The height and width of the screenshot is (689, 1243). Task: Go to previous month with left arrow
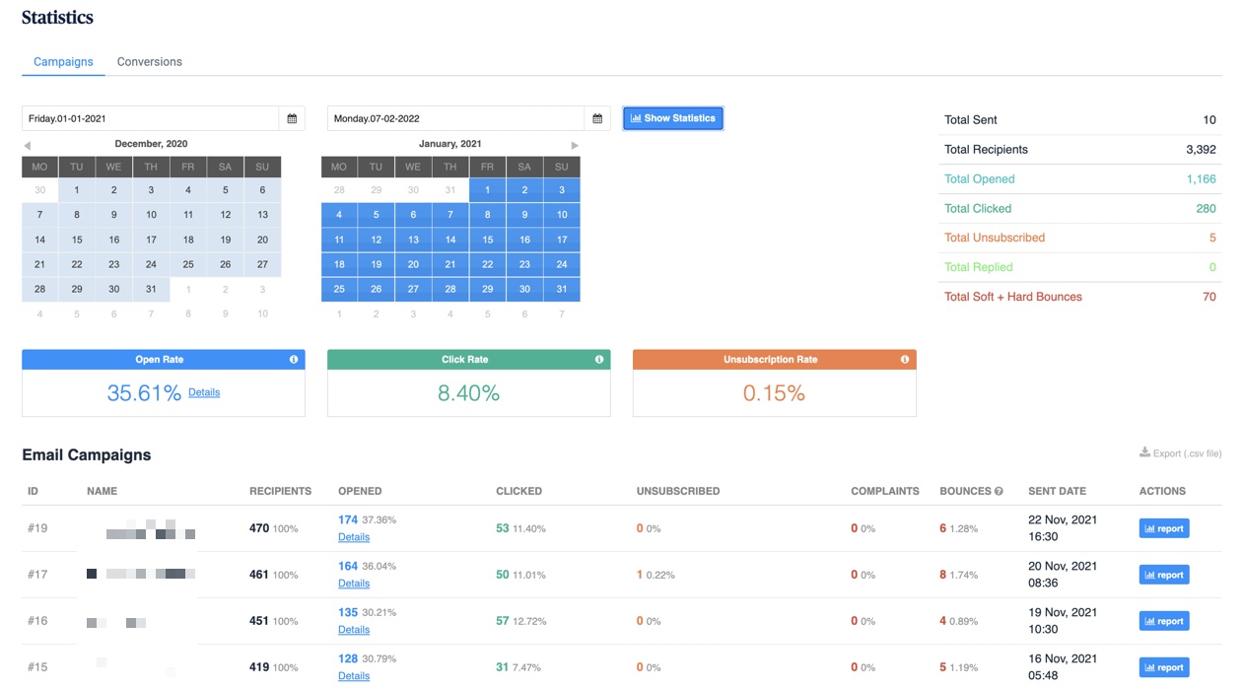28,145
